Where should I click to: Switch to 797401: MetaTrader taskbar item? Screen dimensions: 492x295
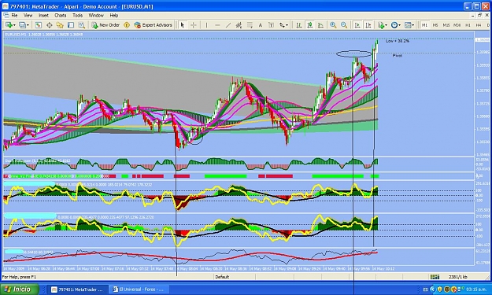coord(78,289)
